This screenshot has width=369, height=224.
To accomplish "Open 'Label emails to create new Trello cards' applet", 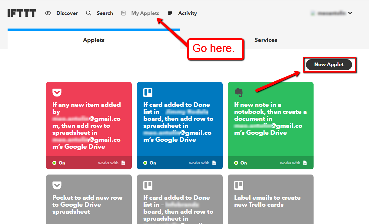I will click(x=271, y=199).
